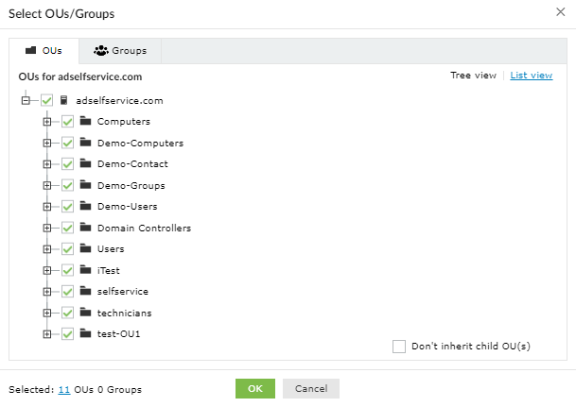This screenshot has width=576, height=407.
Task: Uncheck the Users OU checkbox
Action: pos(67,249)
